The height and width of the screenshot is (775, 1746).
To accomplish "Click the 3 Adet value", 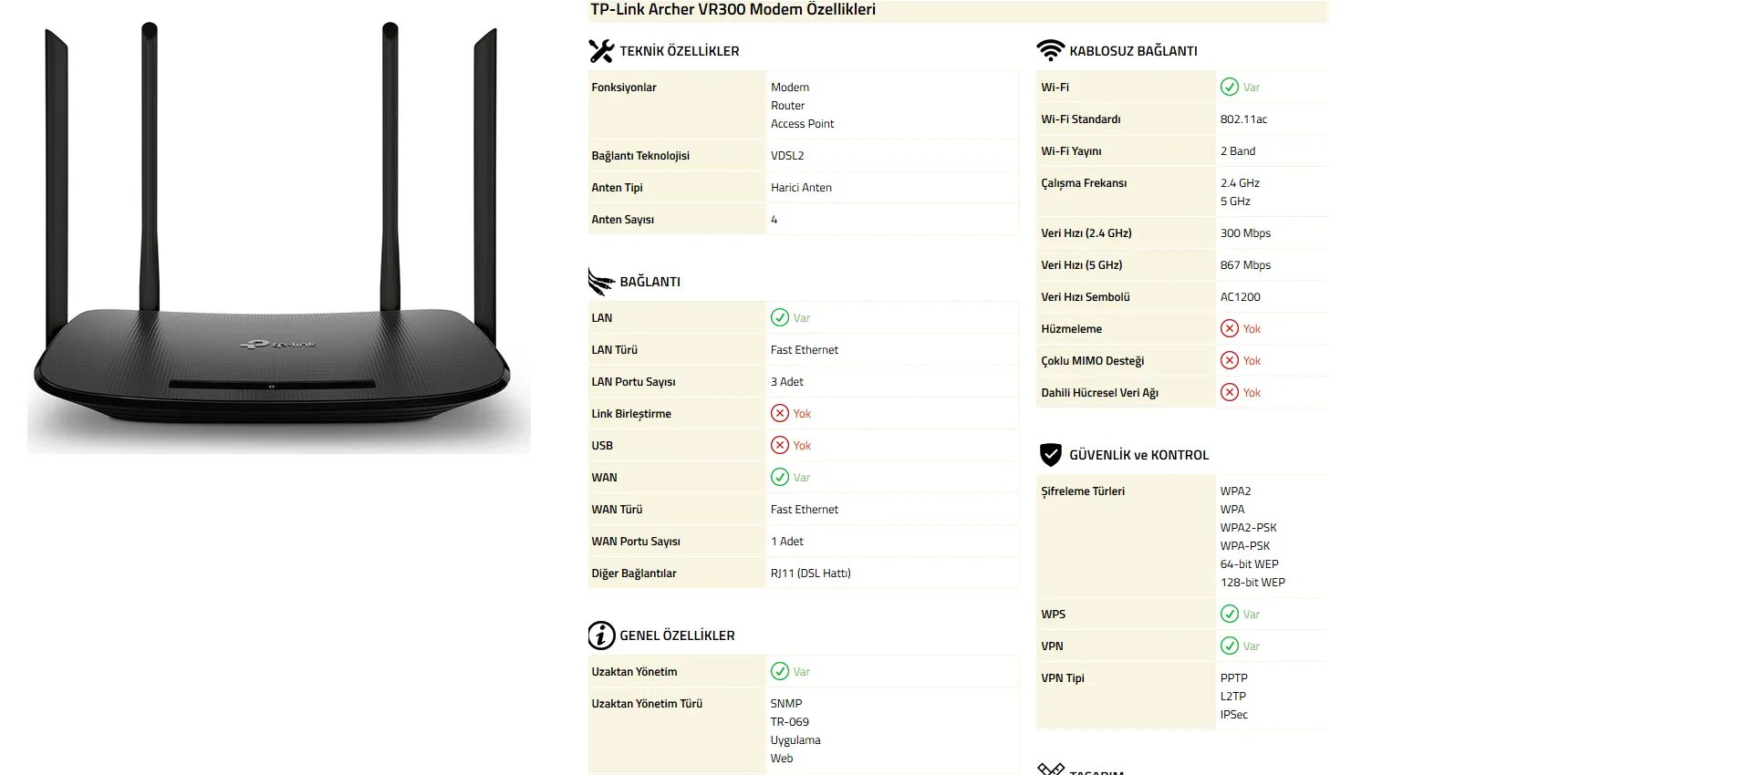I will (x=786, y=382).
